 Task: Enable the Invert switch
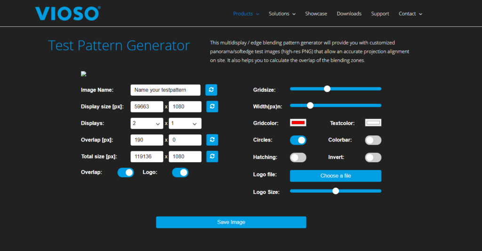pyautogui.click(x=373, y=157)
